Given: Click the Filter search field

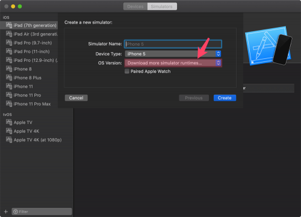Looking at the screenshot, I should click(x=42, y=212).
